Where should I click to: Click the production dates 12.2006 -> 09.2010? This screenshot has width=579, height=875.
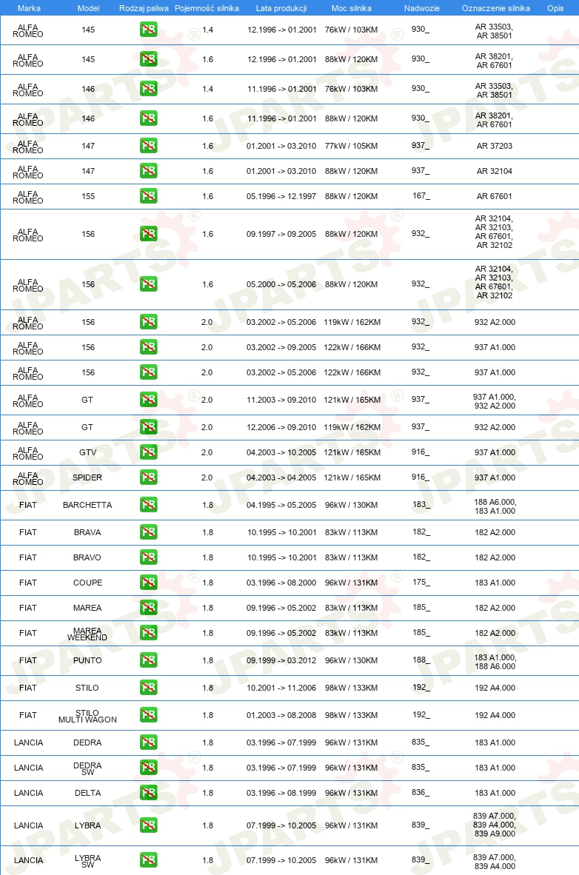[281, 427]
